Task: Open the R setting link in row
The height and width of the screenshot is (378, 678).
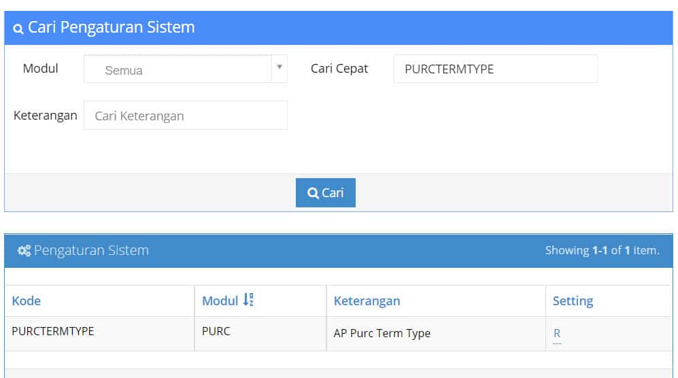Action: [557, 333]
